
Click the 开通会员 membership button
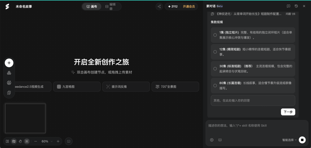pos(189,7)
